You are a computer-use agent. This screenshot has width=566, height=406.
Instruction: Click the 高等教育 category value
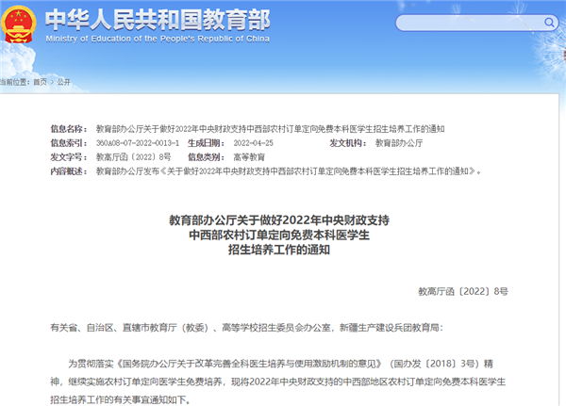248,156
